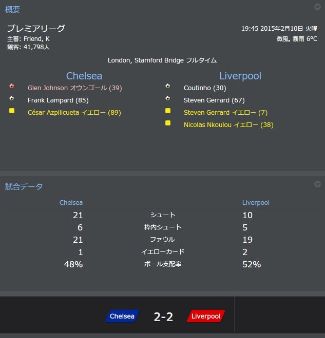Open the Liverpool team heading link

click(x=240, y=76)
